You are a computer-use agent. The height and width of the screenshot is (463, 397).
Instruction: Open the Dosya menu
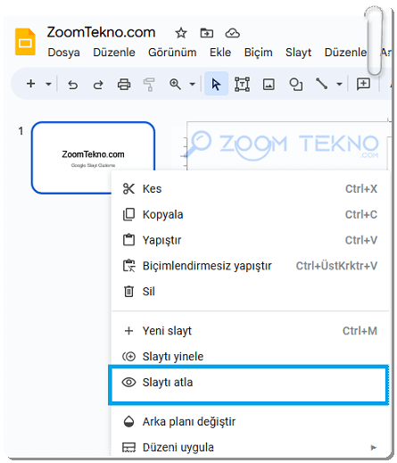64,53
